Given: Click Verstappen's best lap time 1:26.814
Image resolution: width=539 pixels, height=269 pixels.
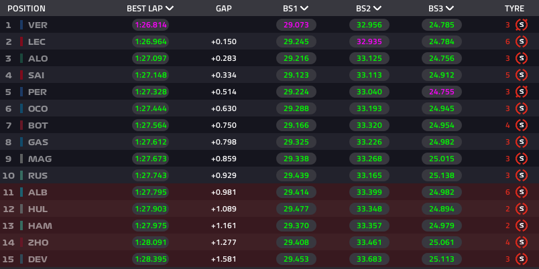Looking at the screenshot, I should coord(151,25).
